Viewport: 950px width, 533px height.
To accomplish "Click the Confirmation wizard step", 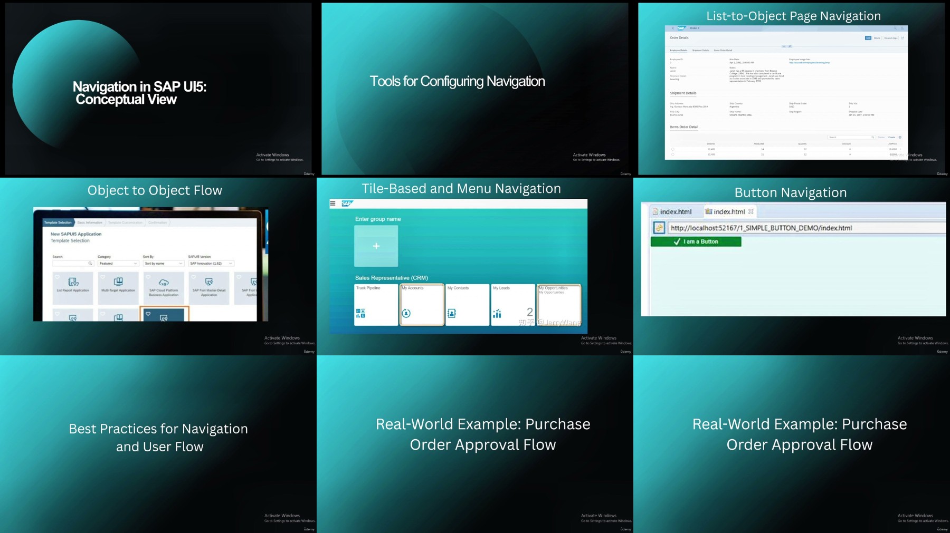I will coord(158,222).
